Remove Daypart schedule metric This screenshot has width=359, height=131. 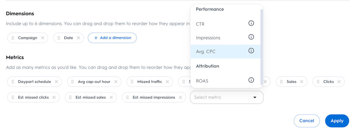tap(56, 82)
